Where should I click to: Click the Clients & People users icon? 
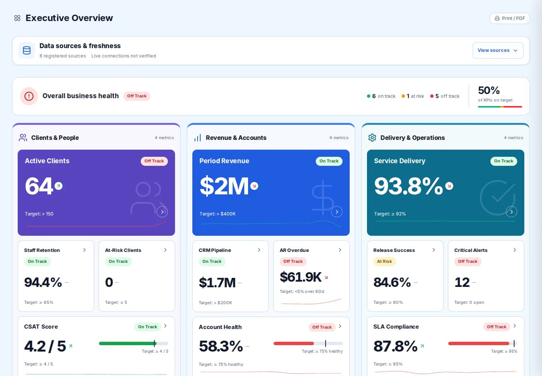tap(23, 138)
